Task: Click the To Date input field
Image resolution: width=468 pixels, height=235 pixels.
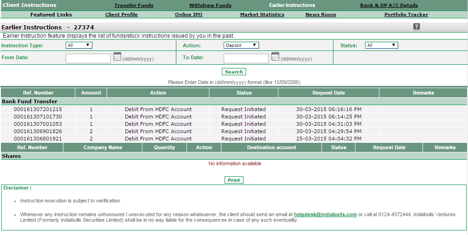Action: (x=246, y=58)
